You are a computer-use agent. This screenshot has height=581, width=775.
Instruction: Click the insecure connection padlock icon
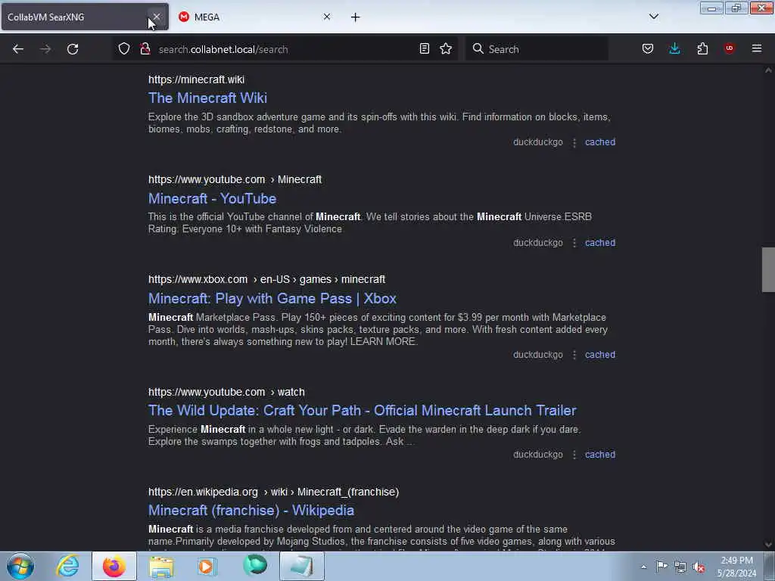click(x=145, y=49)
